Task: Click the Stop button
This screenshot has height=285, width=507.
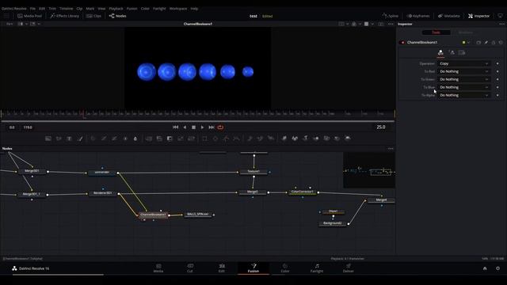Action: pos(193,127)
